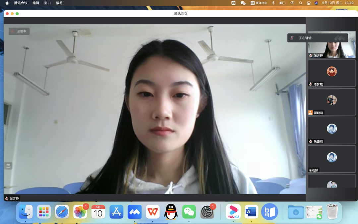358x224 pixels.
Task: Click the orange person icon beside 霍晓萌
Action: (310, 113)
